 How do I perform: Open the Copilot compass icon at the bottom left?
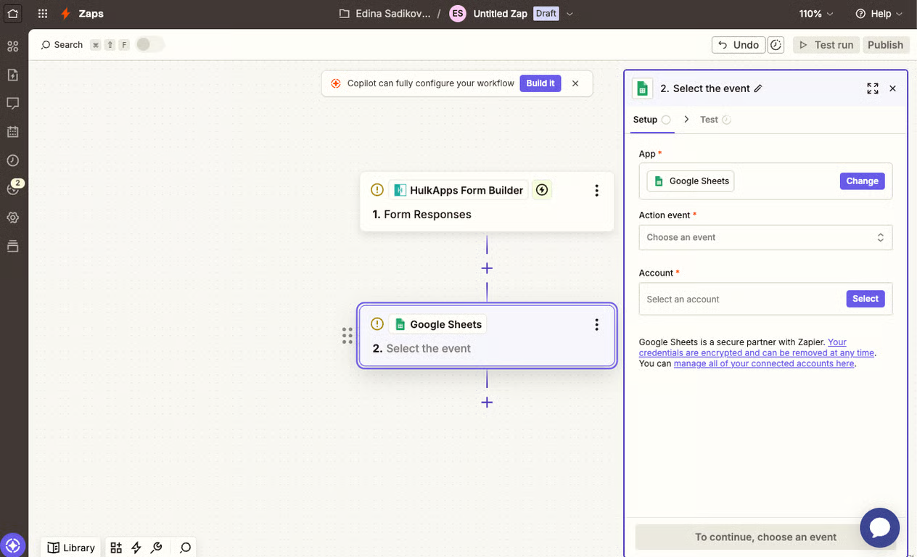(12, 545)
